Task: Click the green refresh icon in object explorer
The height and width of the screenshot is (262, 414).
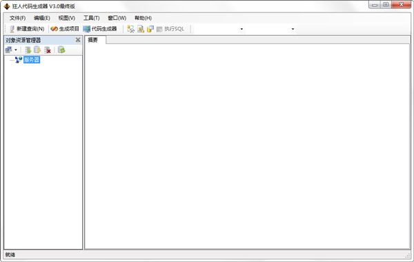Action: [61, 50]
